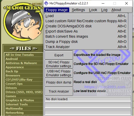The width and height of the screenshot is (134, 116).
Task: Open the Look menu
Action: [93, 10]
